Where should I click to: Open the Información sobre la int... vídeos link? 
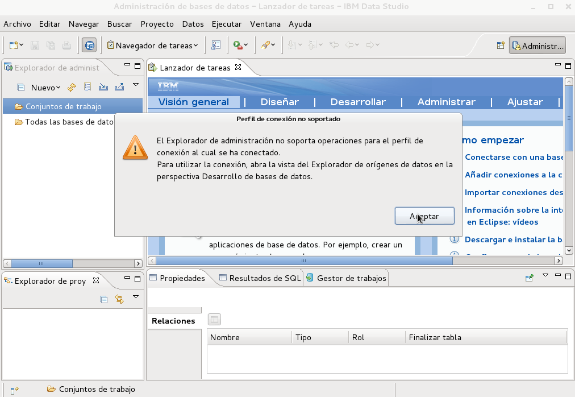[514, 216]
